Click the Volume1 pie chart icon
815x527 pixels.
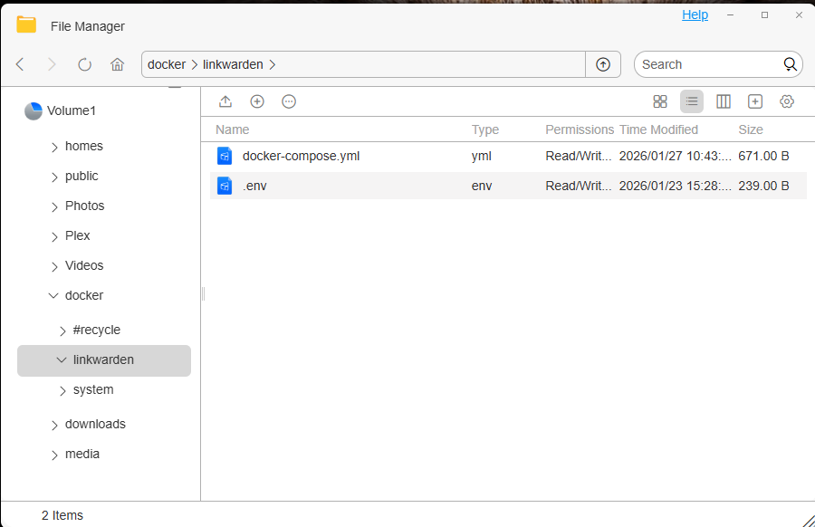34,110
